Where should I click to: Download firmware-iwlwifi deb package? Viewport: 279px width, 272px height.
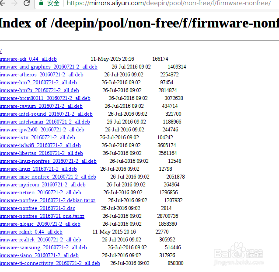pyautogui.click(x=40, y=145)
